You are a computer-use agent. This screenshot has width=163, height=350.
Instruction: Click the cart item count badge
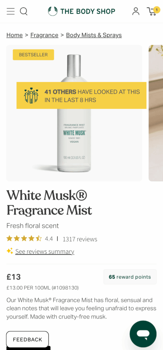[x=157, y=10]
